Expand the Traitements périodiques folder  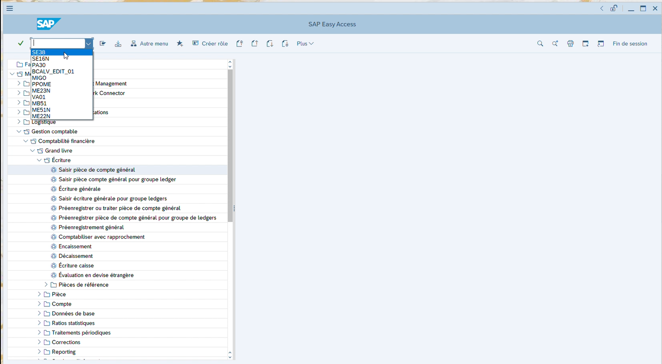39,332
